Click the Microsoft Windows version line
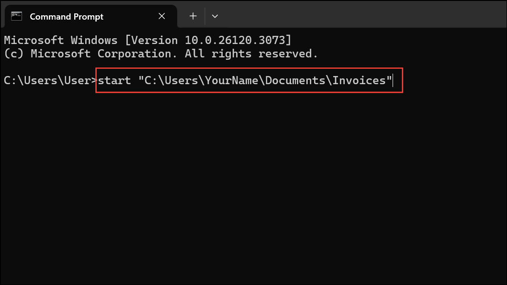Image resolution: width=507 pixels, height=285 pixels. (148, 40)
